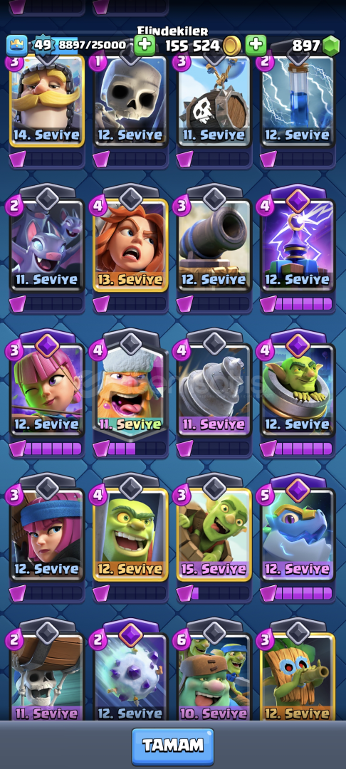Tap the green plus next to experience bar
Screen dimensions: 346x769
click(x=145, y=46)
